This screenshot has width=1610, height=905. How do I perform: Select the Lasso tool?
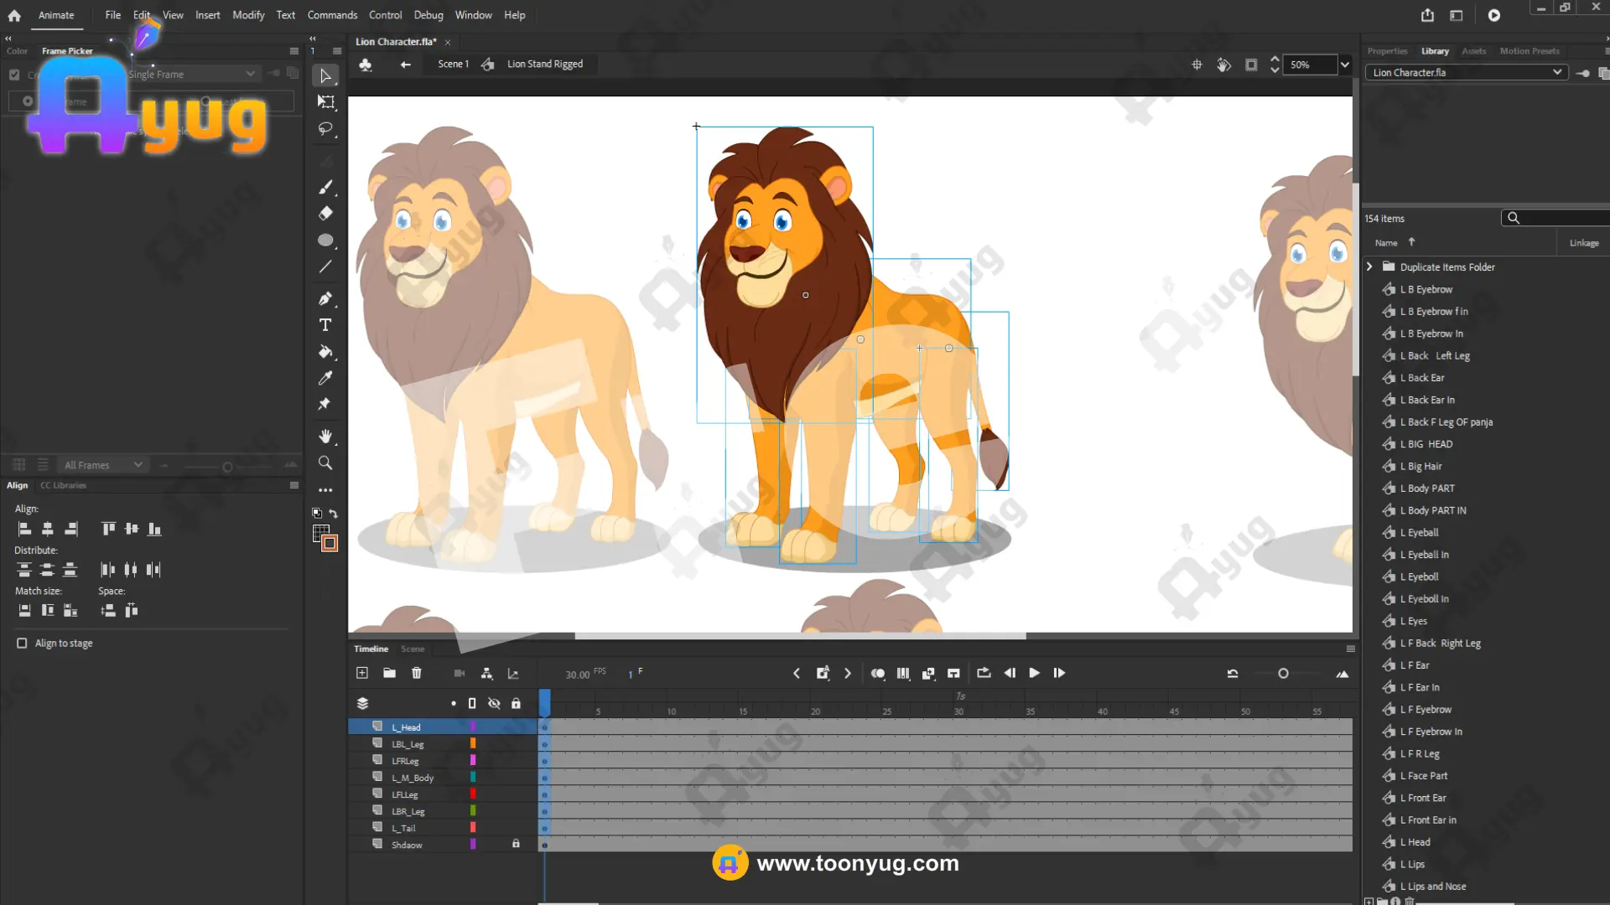(325, 129)
